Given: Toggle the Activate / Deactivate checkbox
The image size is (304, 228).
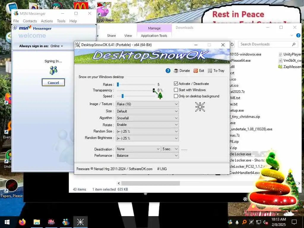Looking at the screenshot, I should click(176, 83).
